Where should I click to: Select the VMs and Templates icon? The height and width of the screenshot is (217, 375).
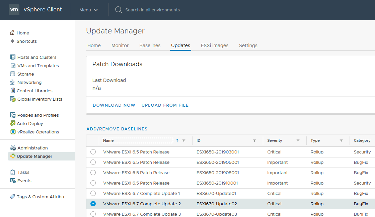12,66
